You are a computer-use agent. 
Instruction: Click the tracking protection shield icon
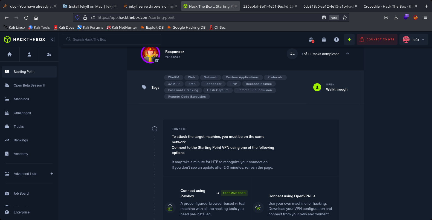pos(77,17)
